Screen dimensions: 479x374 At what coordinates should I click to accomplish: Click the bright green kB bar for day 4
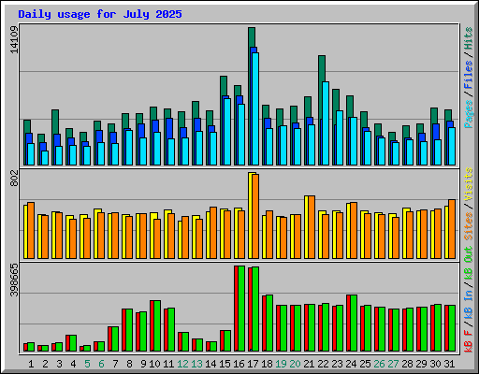pyautogui.click(x=73, y=343)
